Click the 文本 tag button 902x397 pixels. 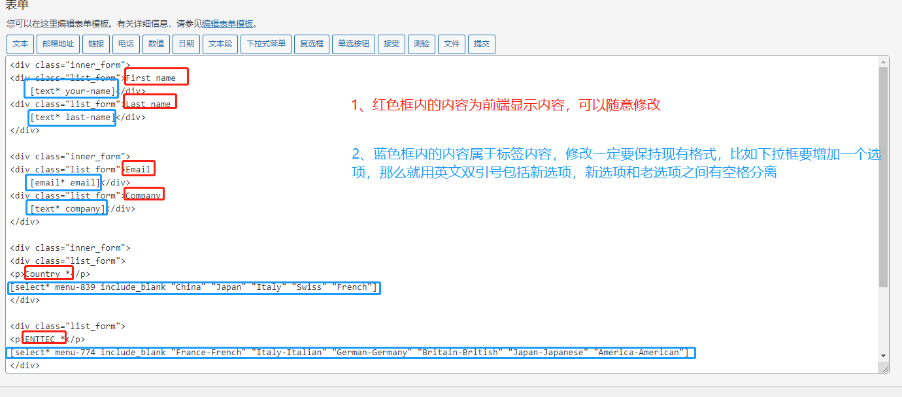click(x=20, y=44)
